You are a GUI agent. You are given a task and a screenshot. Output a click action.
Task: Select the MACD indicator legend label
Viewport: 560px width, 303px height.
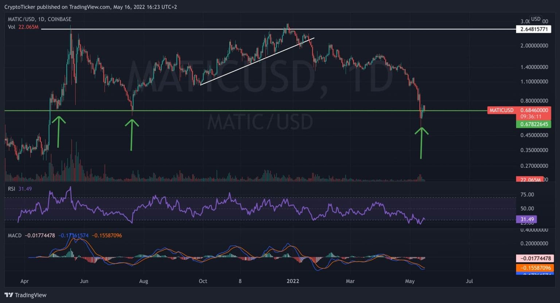[15, 236]
